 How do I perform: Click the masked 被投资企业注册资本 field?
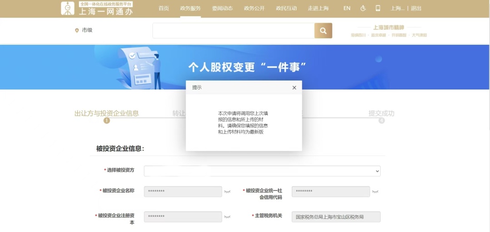183,217
